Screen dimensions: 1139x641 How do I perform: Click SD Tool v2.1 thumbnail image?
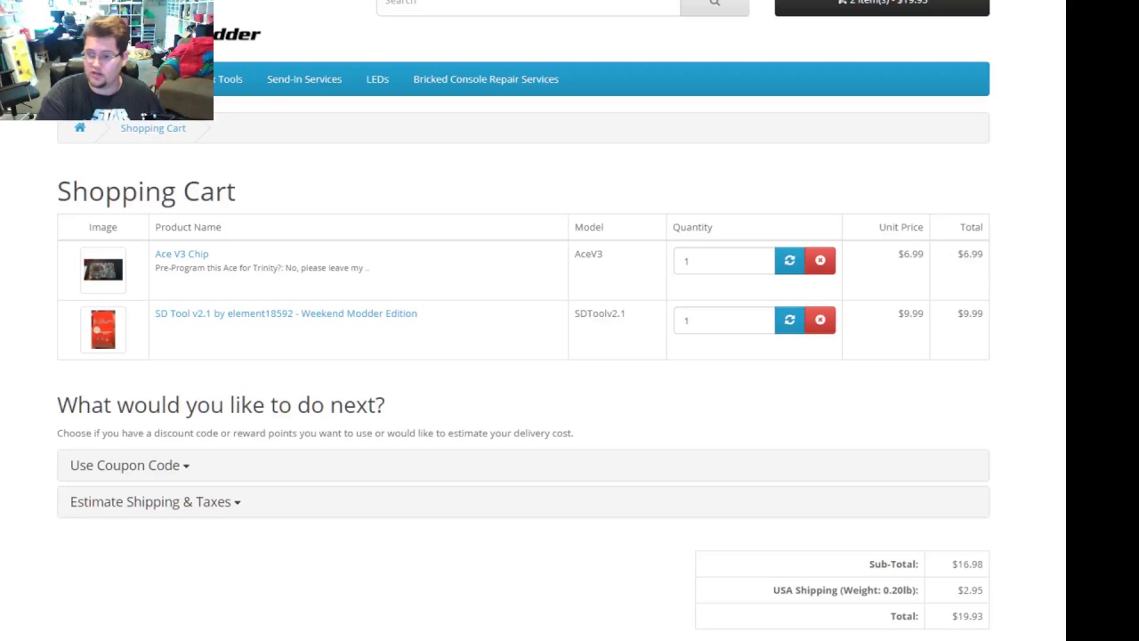[103, 329]
